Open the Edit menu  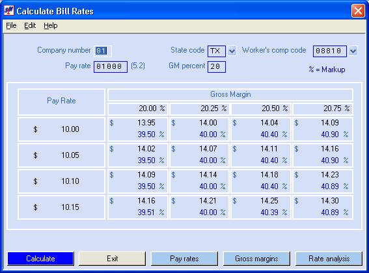click(x=30, y=25)
